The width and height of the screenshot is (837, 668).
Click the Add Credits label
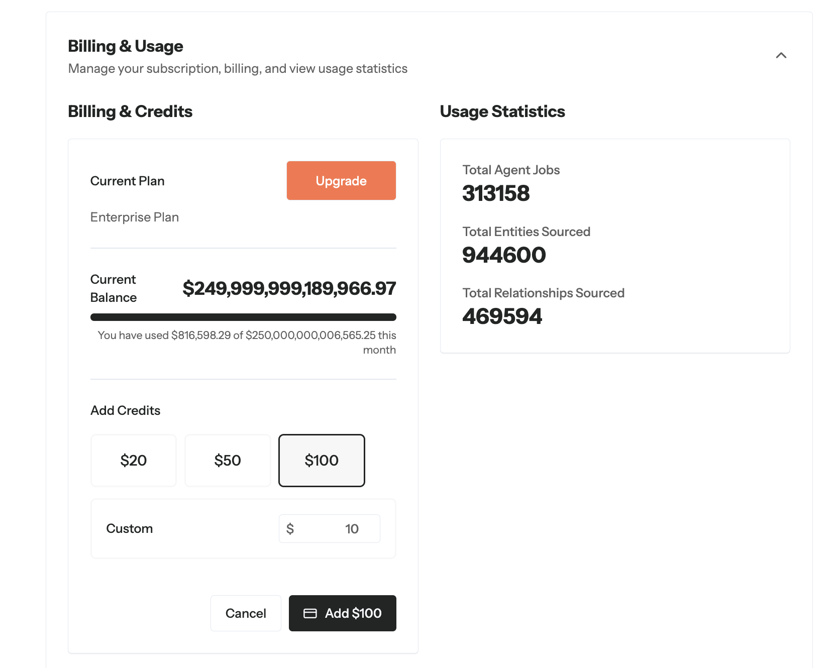[x=126, y=410]
